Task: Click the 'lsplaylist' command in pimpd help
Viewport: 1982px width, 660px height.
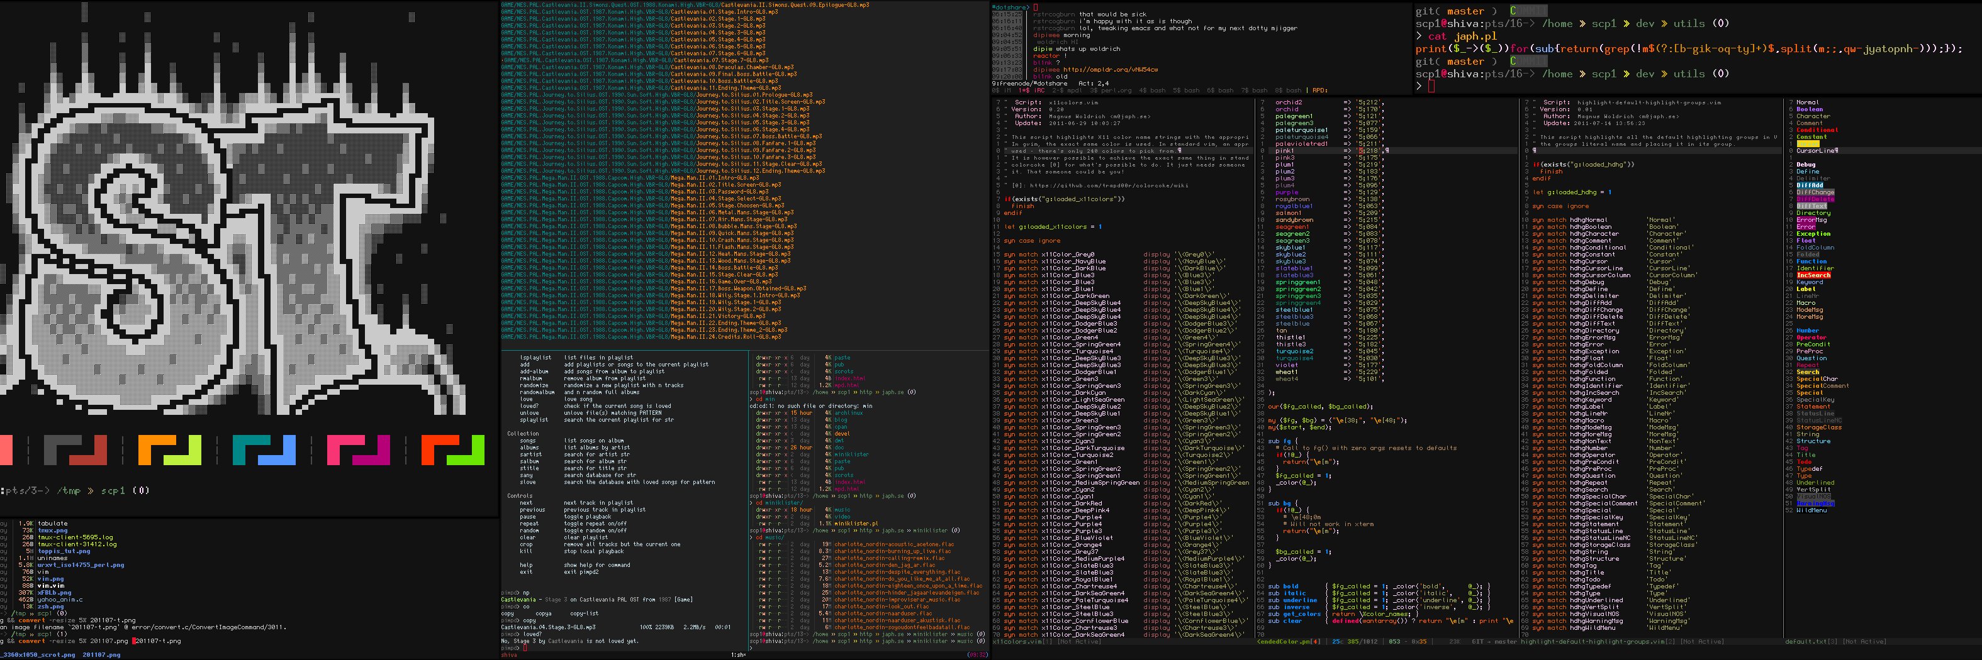Action: click(535, 357)
